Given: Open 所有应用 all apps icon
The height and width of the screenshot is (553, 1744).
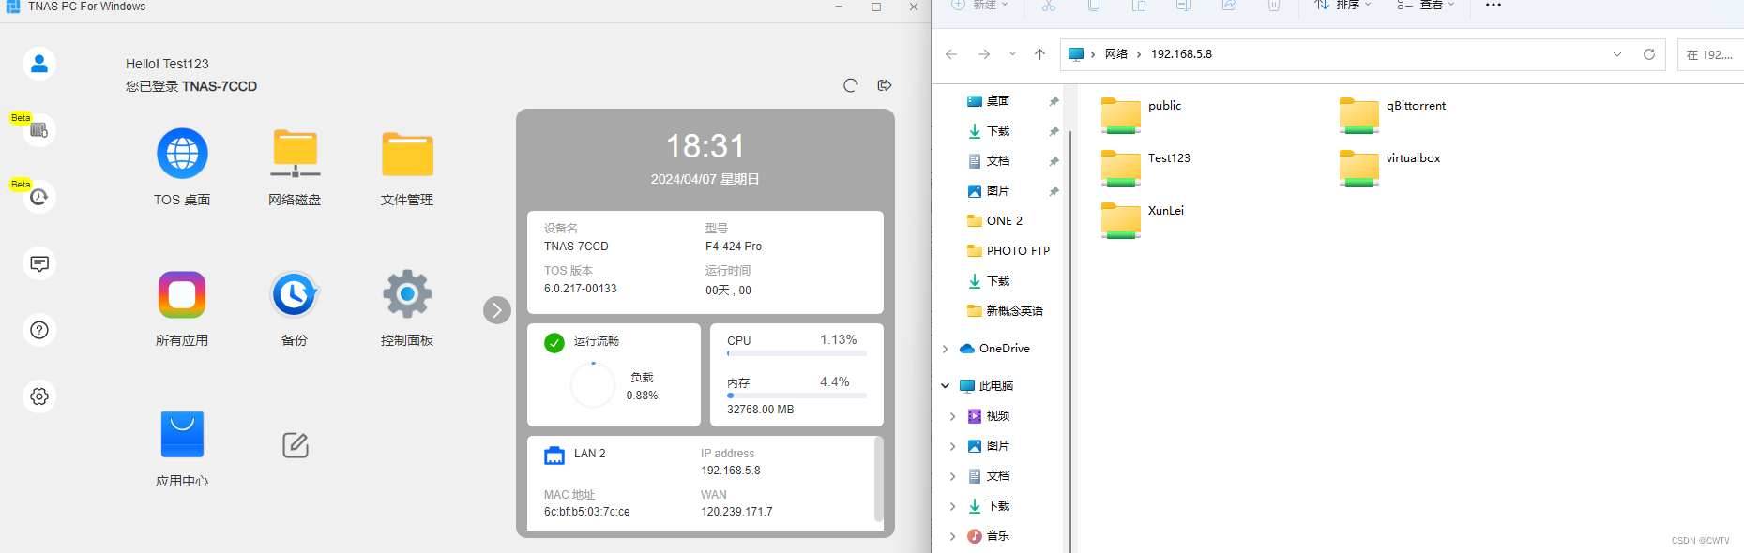Looking at the screenshot, I should click(182, 295).
